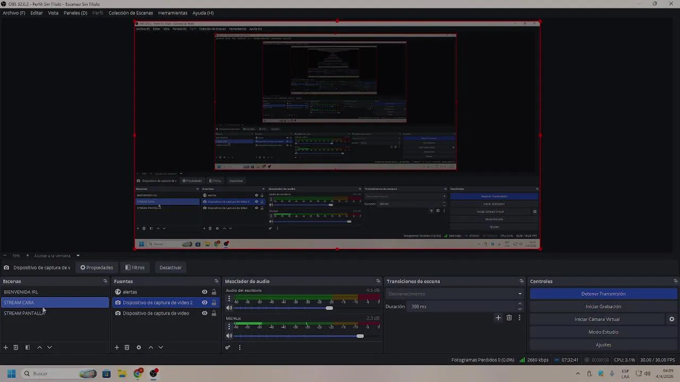This screenshot has width=680, height=382.
Task: Hide Dispositivo de captura de video 2
Action: click(x=205, y=302)
